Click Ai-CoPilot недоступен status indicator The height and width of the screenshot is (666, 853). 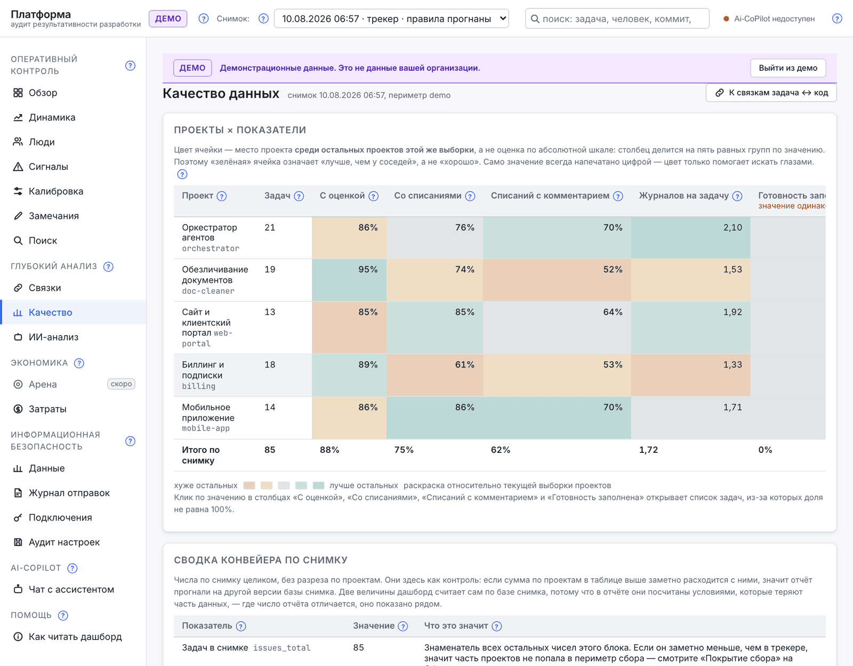point(769,19)
